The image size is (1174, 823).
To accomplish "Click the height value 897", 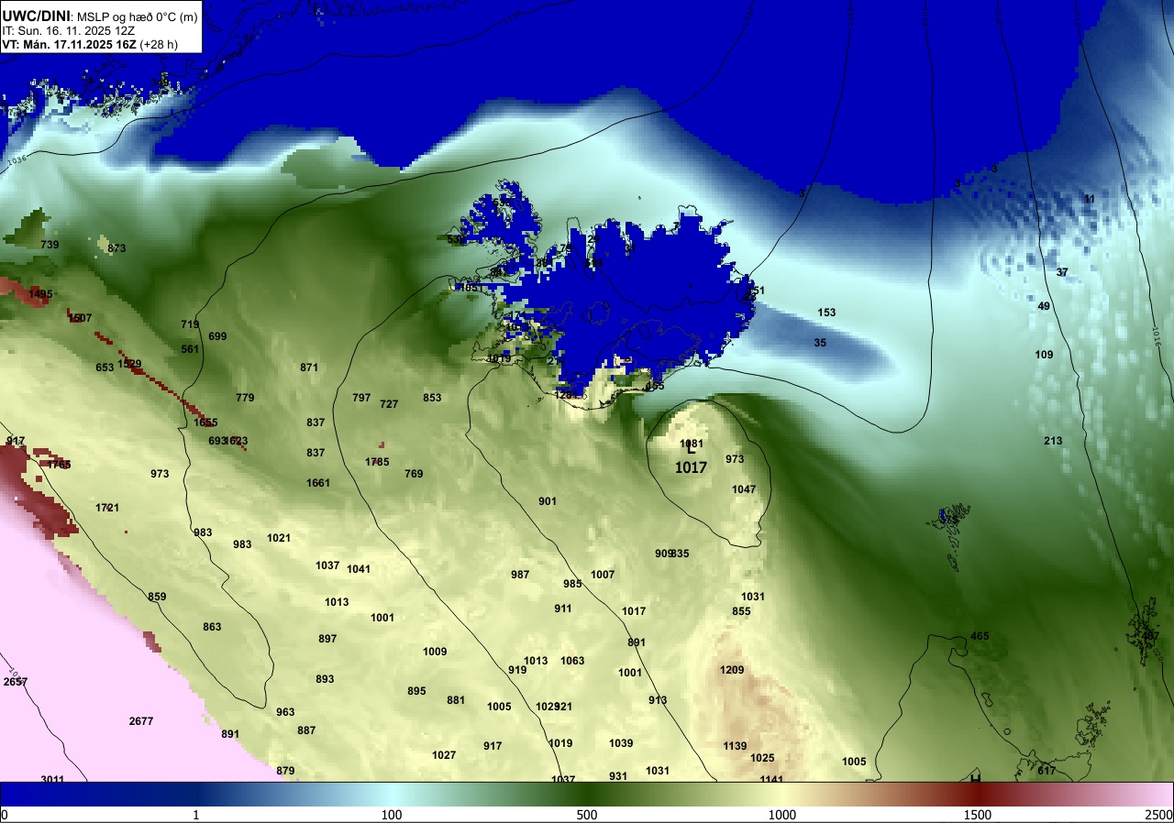I will click(327, 639).
